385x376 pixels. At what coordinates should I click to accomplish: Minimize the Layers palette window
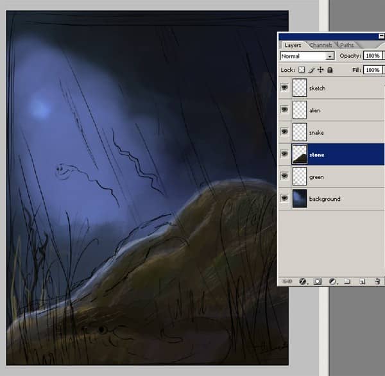[x=381, y=37]
